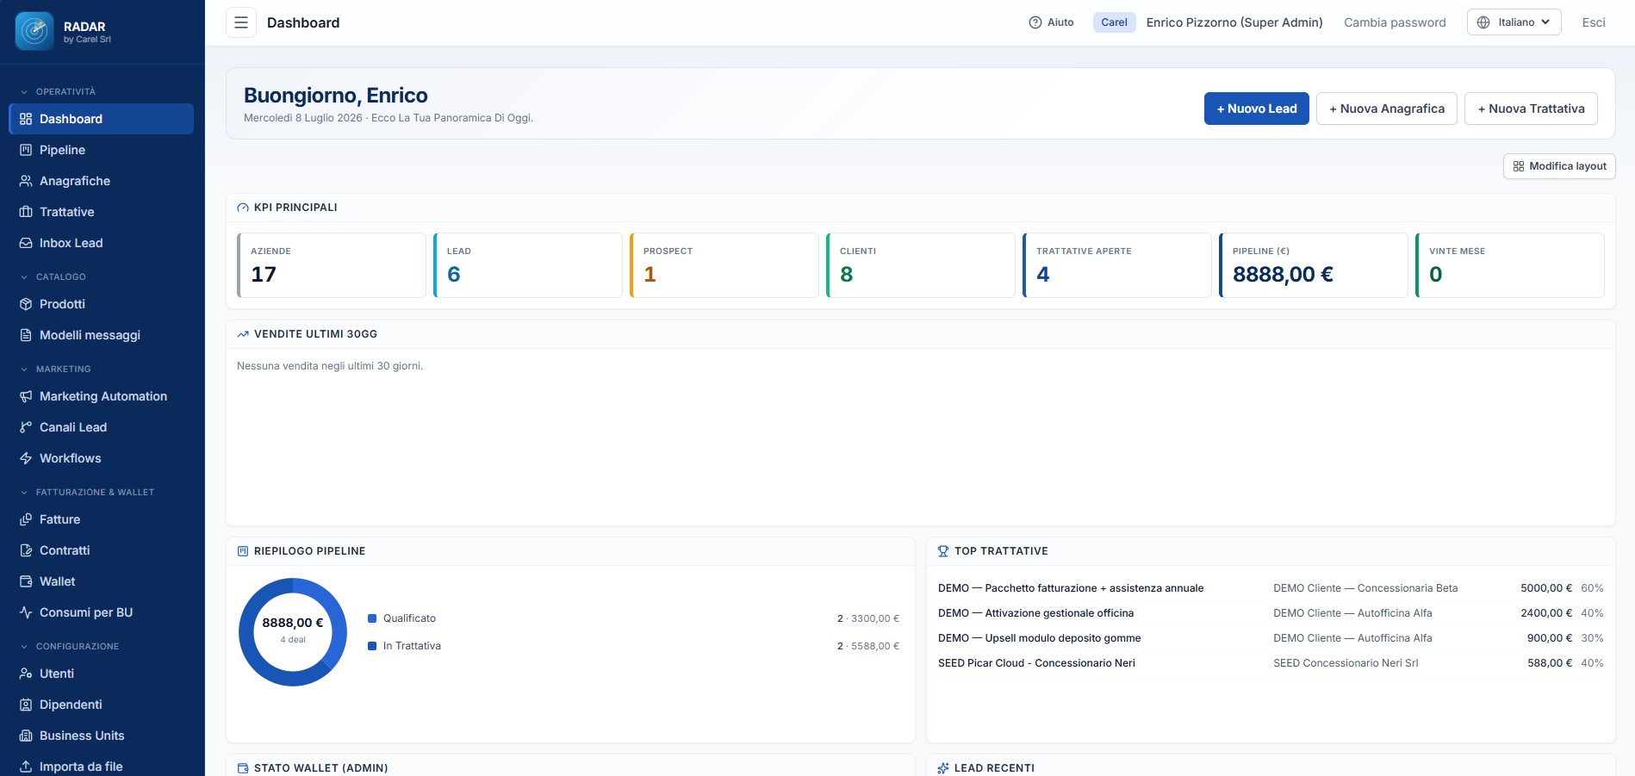Select DEMO Upsell modulo deposito gomme row
Viewport: 1635px width, 776px height.
tap(1271, 638)
